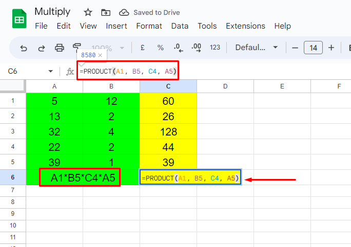The height and width of the screenshot is (247, 351).
Task: Select cell A3 with value 32
Action: pos(54,131)
